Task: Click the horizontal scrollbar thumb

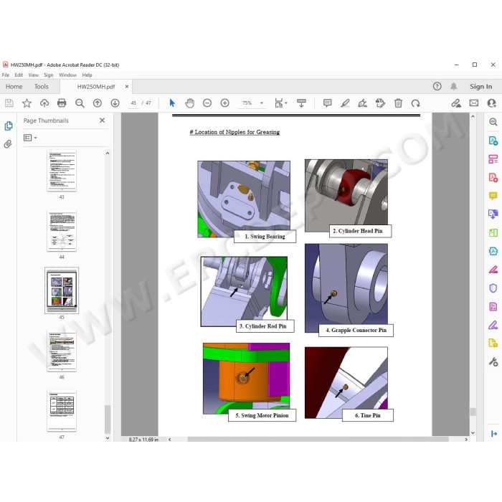Action: pos(318,439)
